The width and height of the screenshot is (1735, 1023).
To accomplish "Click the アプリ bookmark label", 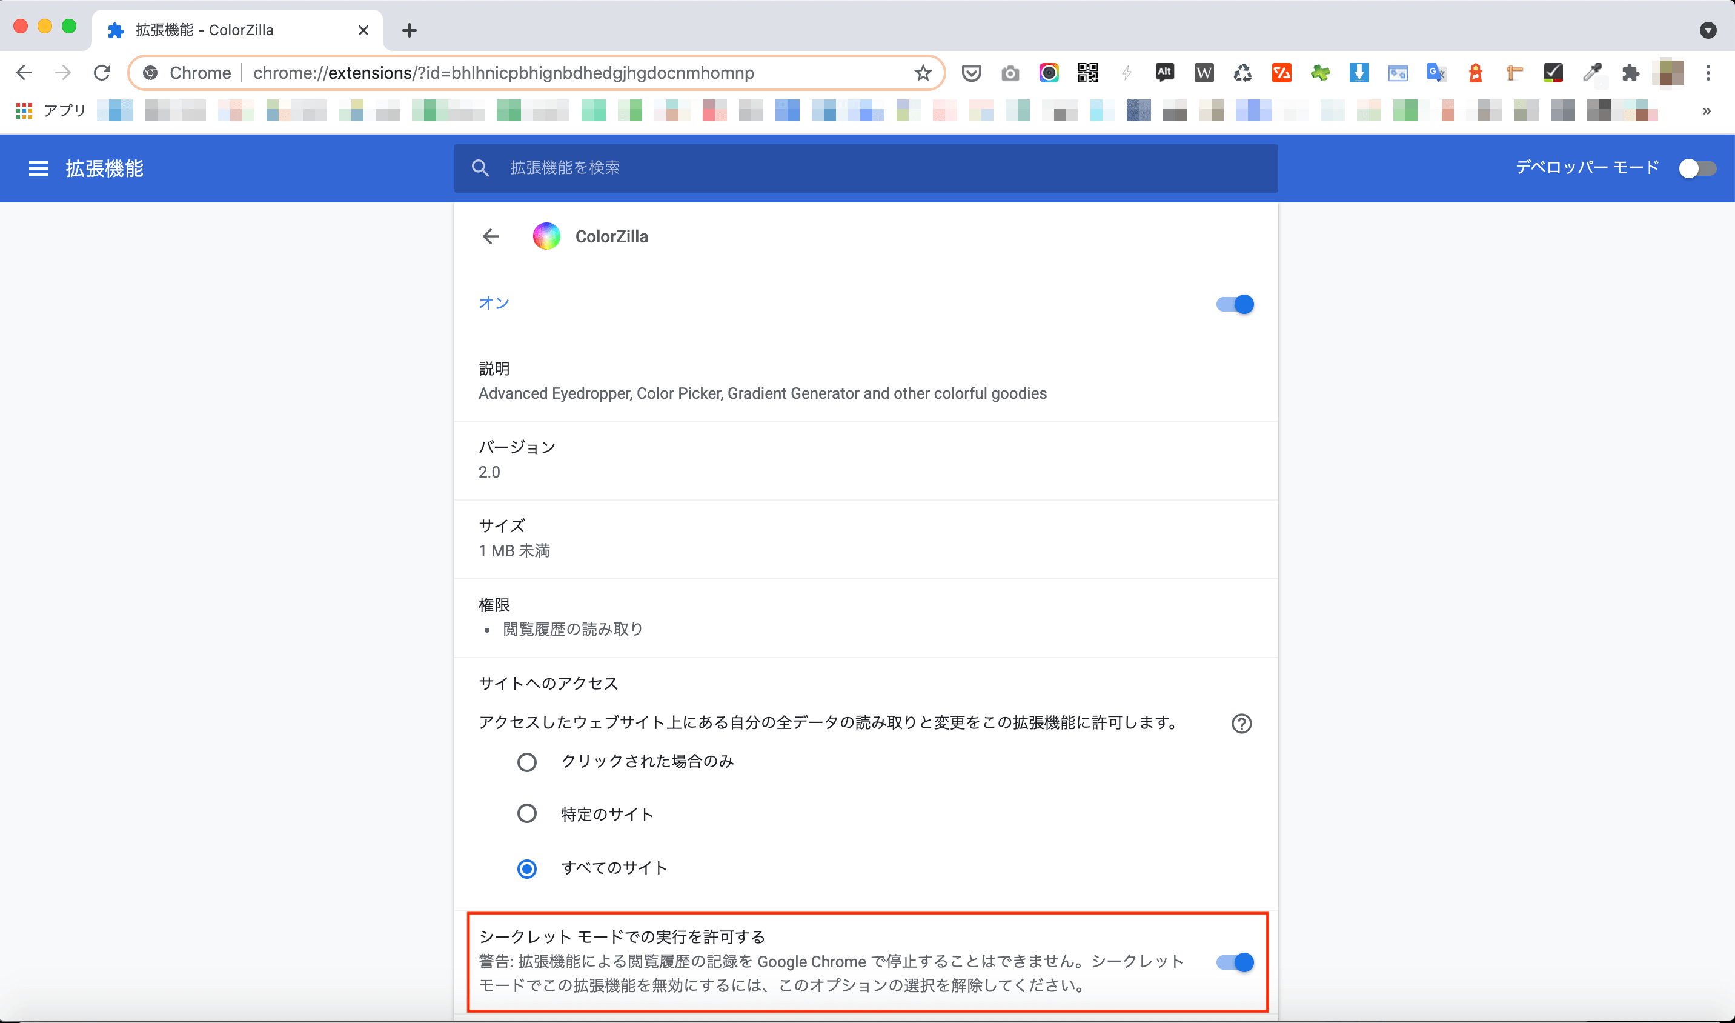I will (65, 110).
